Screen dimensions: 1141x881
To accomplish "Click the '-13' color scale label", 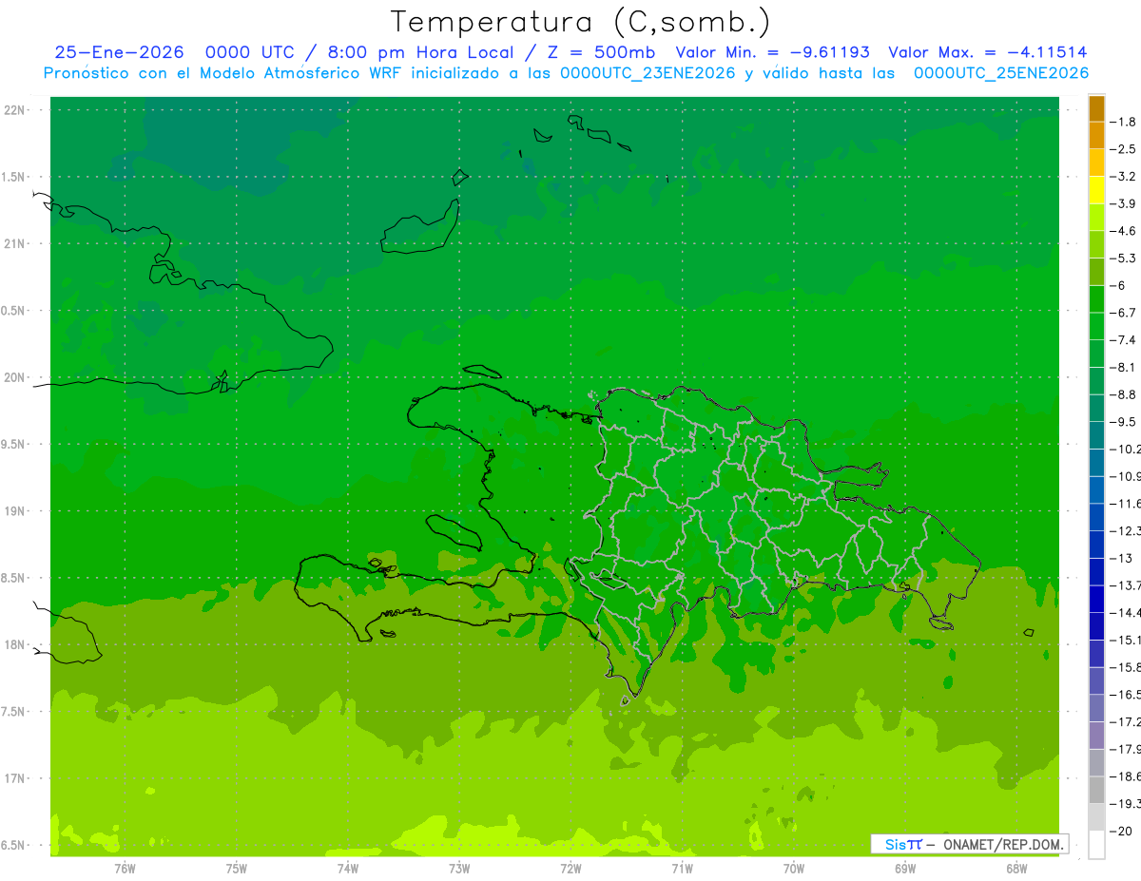I will pyautogui.click(x=1120, y=558).
